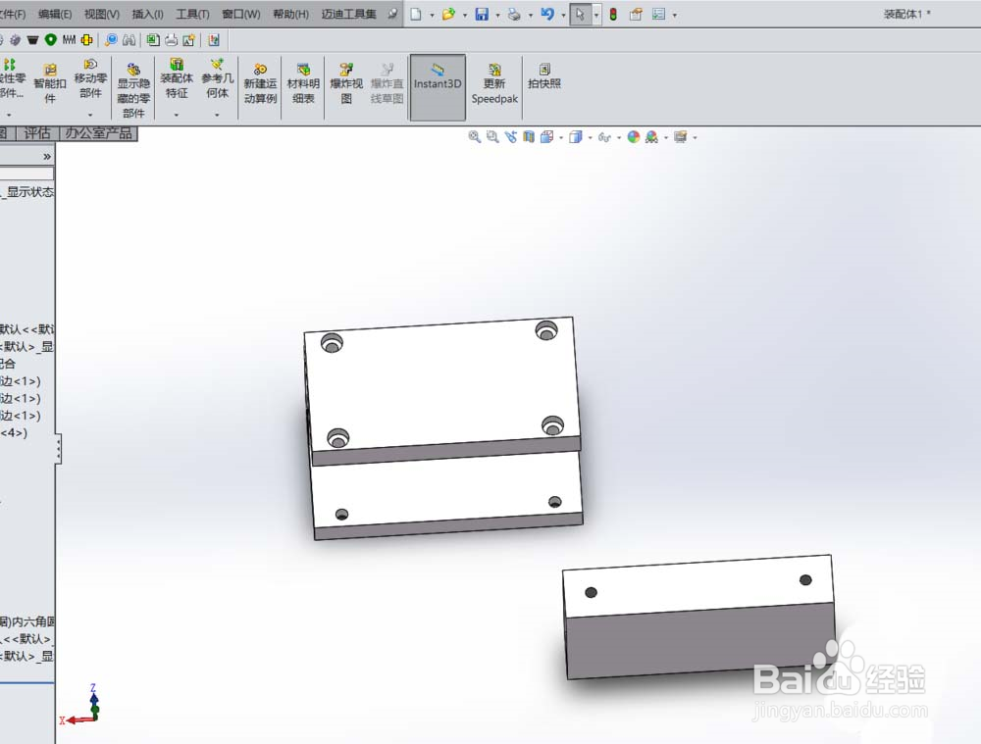Screen dimensions: 981x744
Task: Open the 编辑(E) Edit menu
Action: tap(55, 14)
